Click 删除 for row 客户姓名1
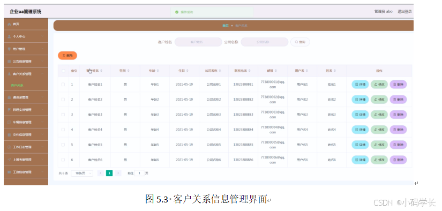The height and width of the screenshot is (211, 442). point(398,84)
